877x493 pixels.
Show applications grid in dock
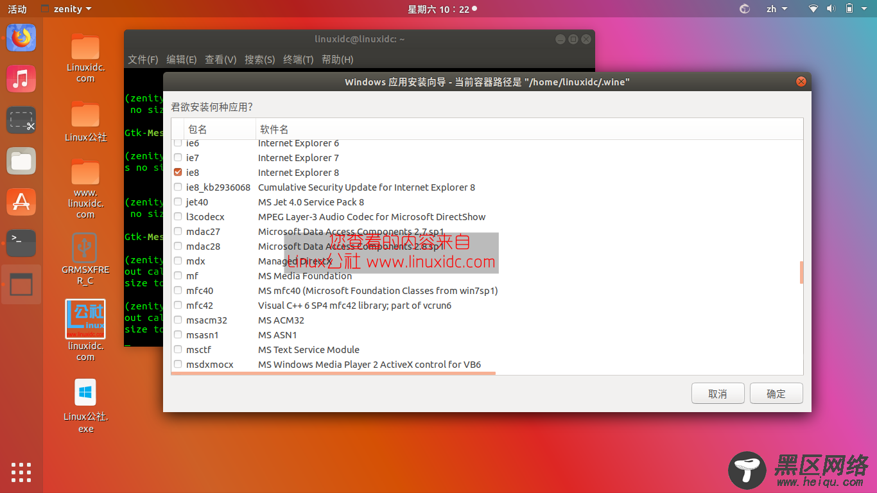[21, 472]
